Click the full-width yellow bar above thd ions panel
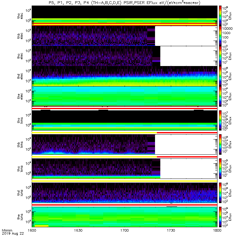 (x=125, y=181)
